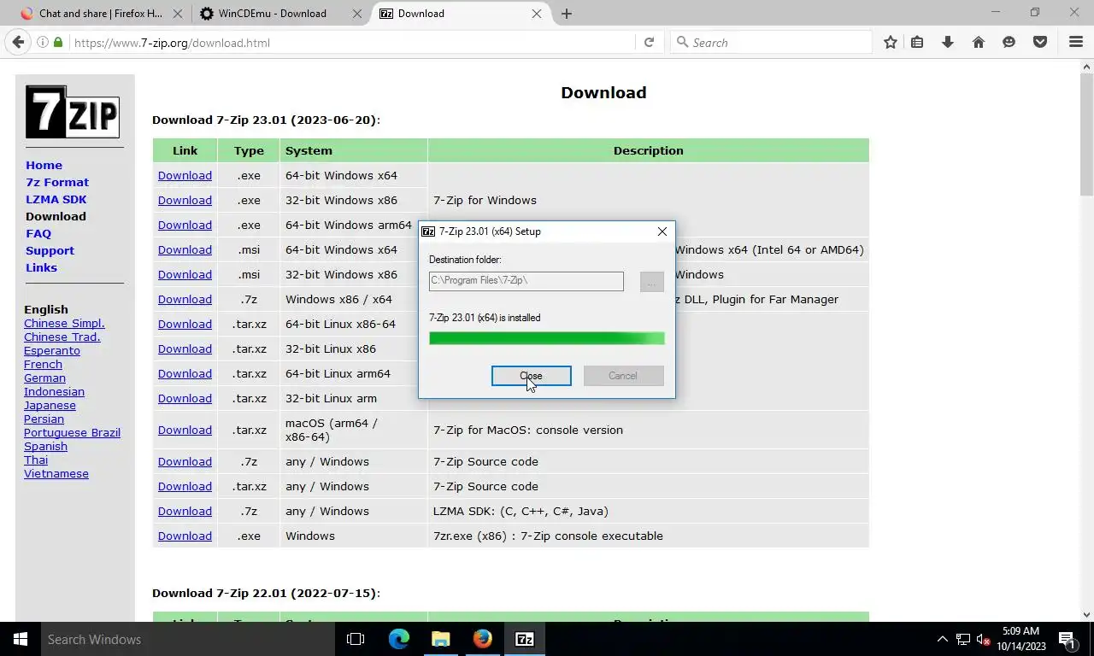The width and height of the screenshot is (1094, 656).
Task: Click the Firefox URL address bar
Action: click(x=352, y=42)
